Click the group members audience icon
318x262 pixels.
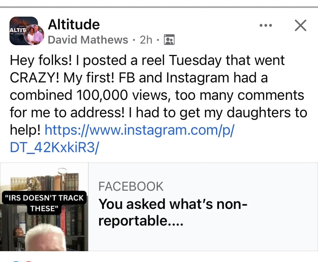point(169,40)
